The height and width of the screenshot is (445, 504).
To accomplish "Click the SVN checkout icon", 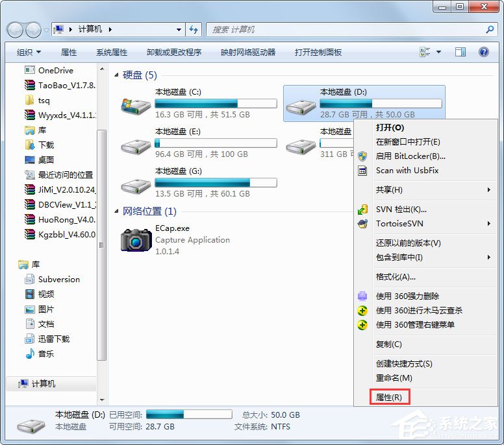I will pos(362,210).
